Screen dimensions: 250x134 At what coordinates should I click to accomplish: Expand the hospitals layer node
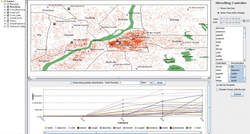[x=5, y=12]
